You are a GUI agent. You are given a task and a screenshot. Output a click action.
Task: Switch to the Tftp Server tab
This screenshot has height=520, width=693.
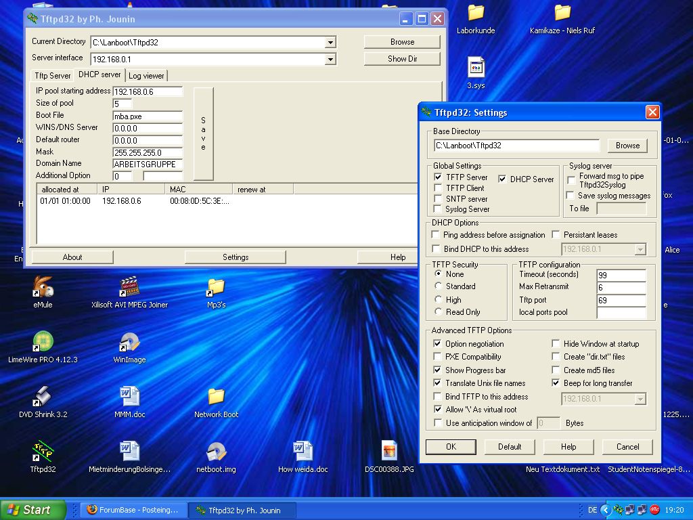tap(53, 76)
